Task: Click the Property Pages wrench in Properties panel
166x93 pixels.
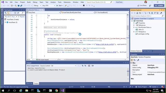Action: [x=138, y=60]
